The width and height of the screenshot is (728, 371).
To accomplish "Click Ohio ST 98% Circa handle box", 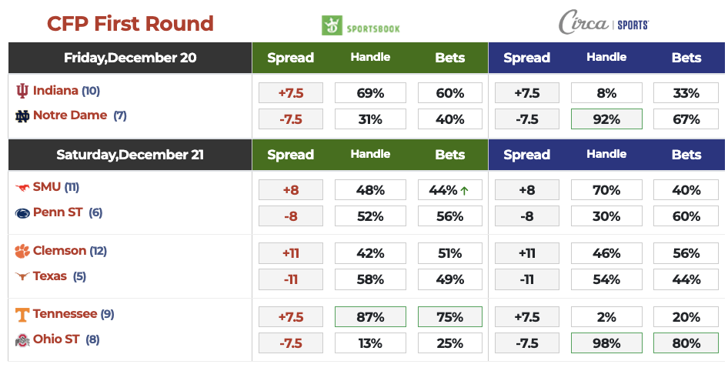I will pyautogui.click(x=606, y=343).
